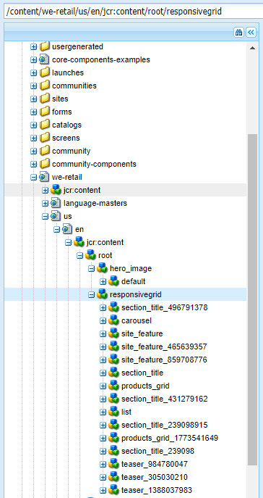This screenshot has height=498, width=263.
Task: Click the screens folder icon
Action: tap(45, 138)
